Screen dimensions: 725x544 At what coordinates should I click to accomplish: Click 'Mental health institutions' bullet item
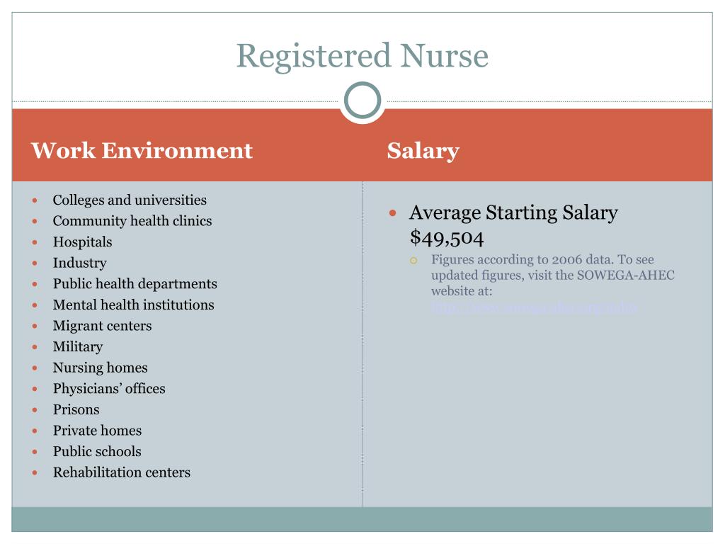pos(133,305)
